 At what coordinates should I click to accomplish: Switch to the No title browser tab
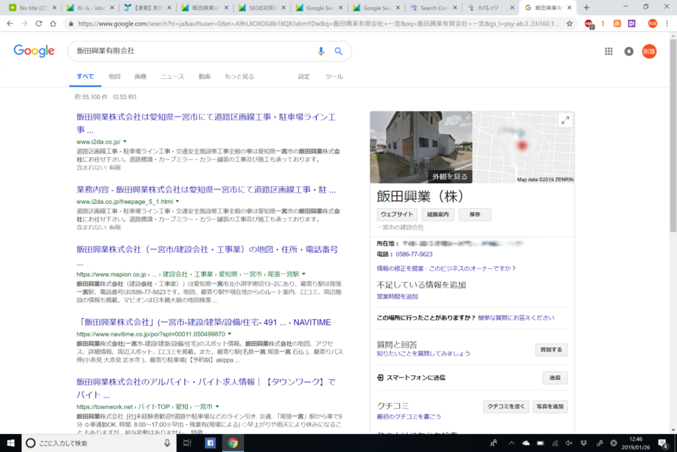tap(32, 8)
